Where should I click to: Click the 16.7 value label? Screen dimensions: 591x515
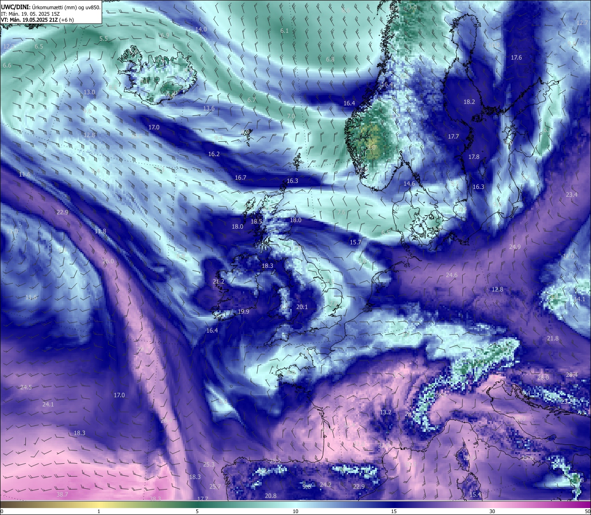coord(241,177)
